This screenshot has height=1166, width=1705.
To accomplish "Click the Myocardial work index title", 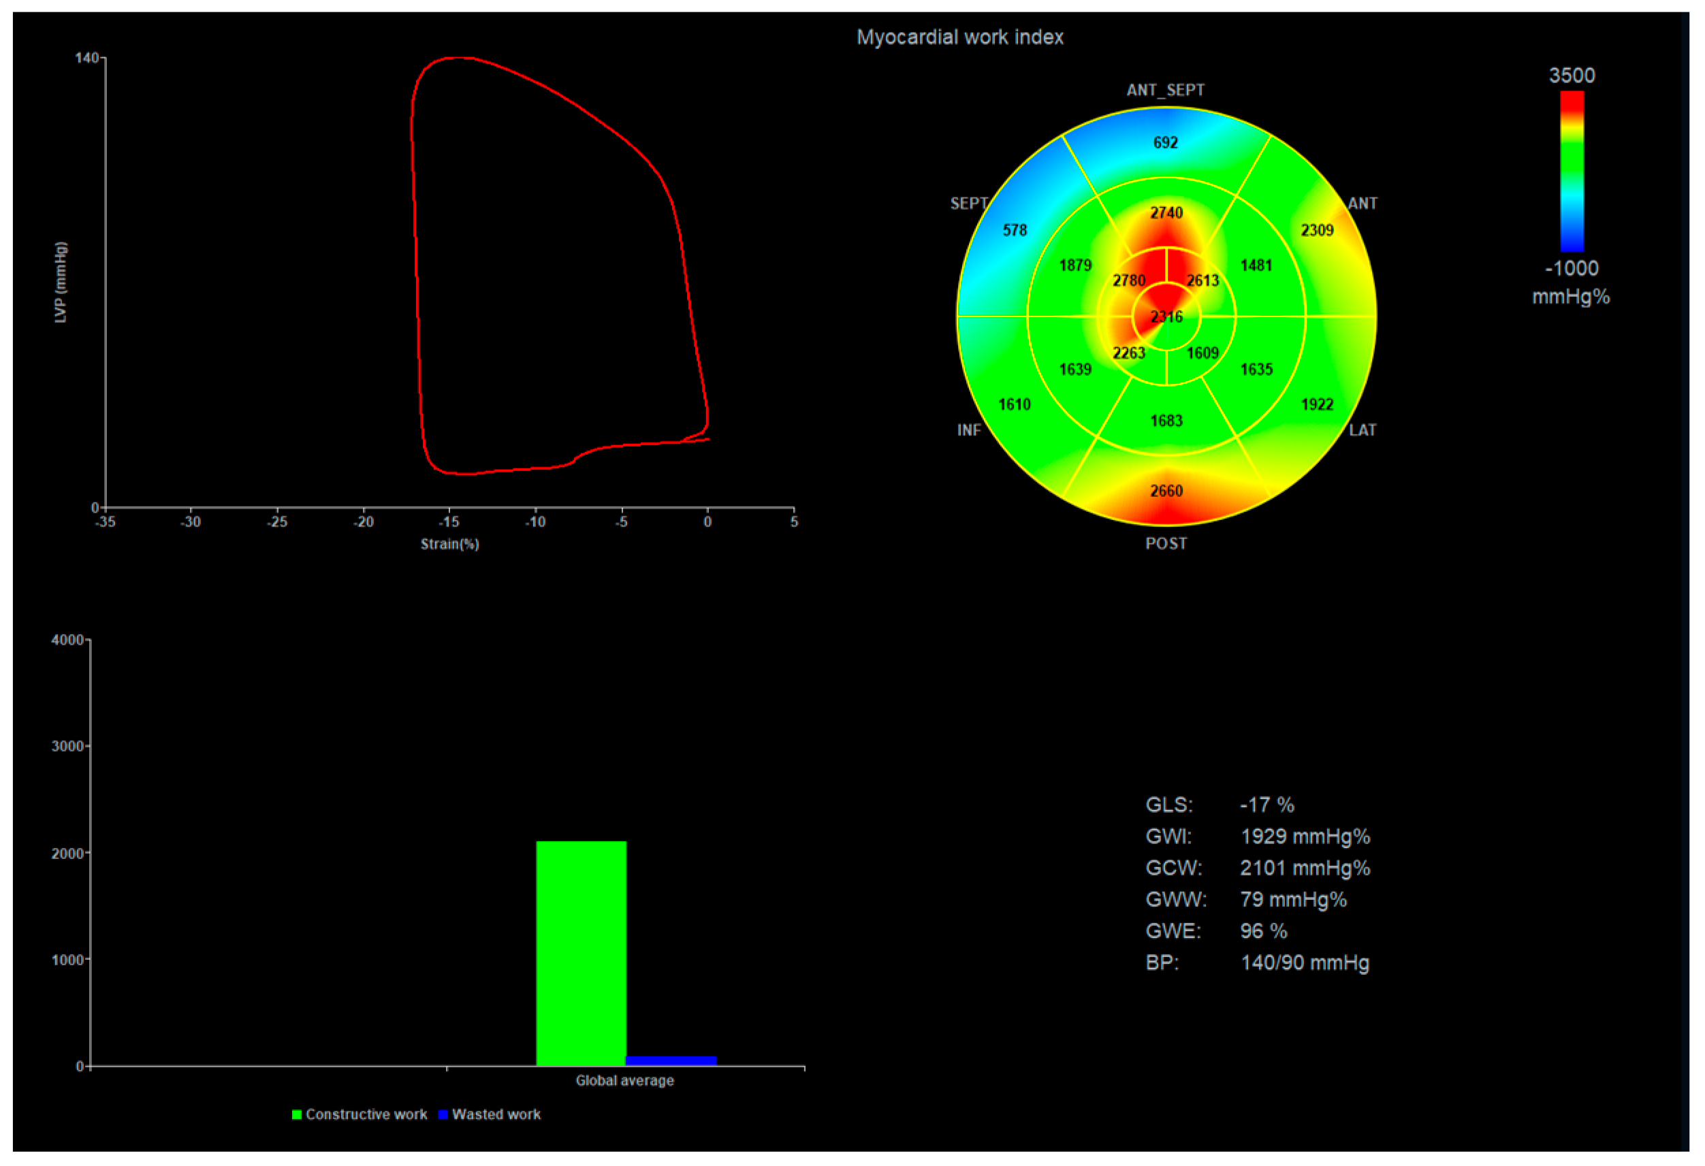I will [x=959, y=37].
